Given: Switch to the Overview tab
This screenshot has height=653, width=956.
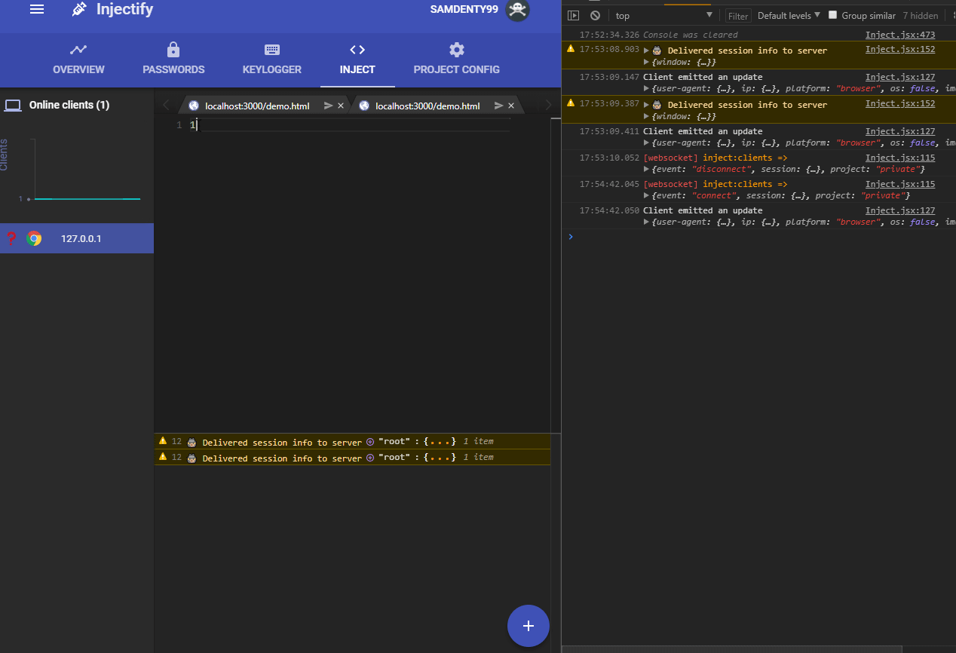Looking at the screenshot, I should tap(78, 60).
